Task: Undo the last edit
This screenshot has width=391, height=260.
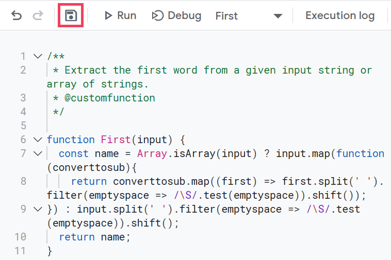Action: pos(17,15)
